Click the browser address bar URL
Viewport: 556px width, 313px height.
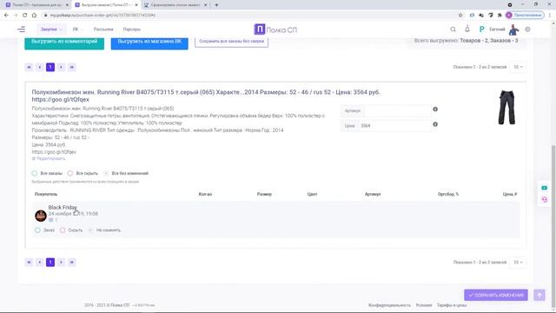pyautogui.click(x=103, y=16)
